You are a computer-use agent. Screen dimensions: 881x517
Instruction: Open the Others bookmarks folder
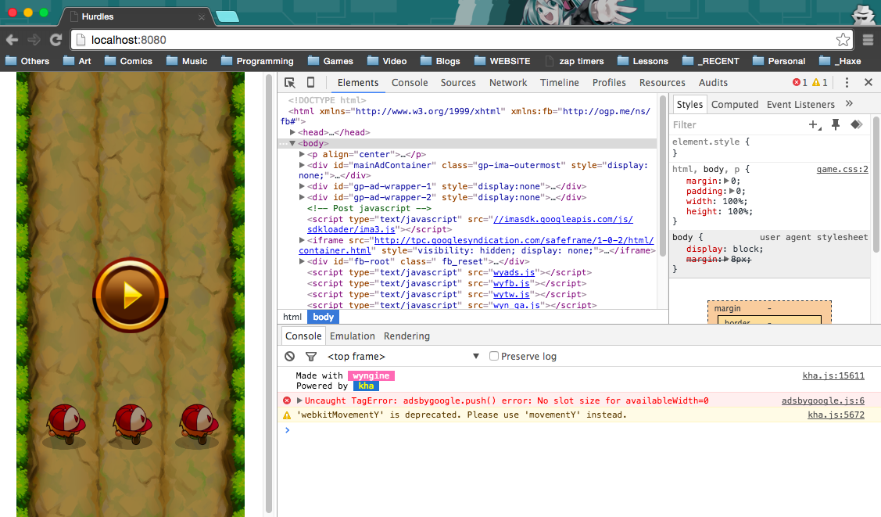[x=27, y=61]
